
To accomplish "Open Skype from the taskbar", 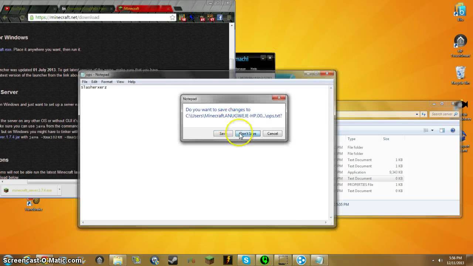I will tap(246, 260).
